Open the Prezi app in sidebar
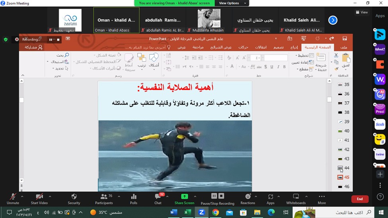The height and width of the screenshot is (218, 388). coord(380,109)
